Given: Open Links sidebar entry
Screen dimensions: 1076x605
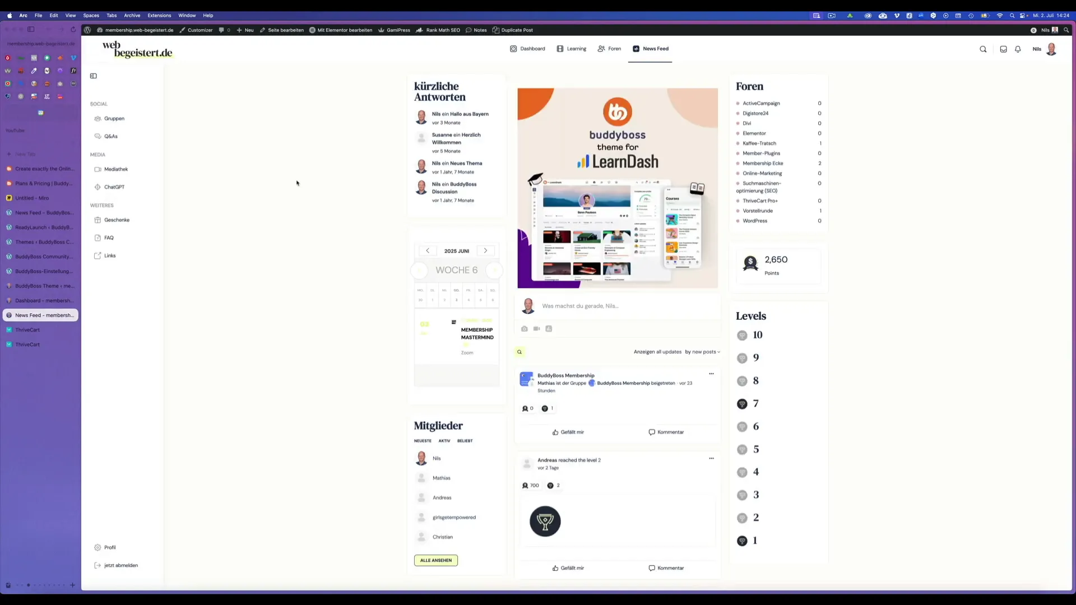Looking at the screenshot, I should coord(105,256).
